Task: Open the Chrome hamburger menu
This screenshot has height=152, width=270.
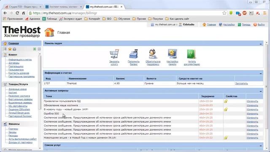Action: click(265, 13)
